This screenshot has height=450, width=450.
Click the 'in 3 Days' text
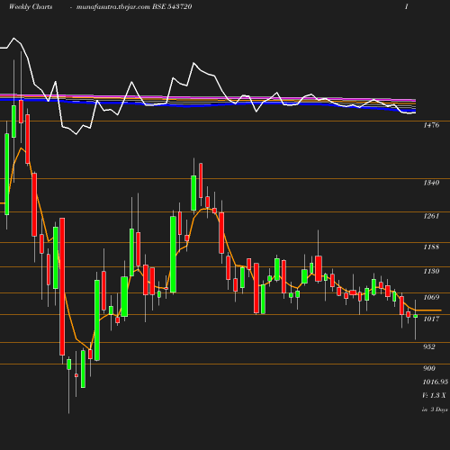click(435, 409)
